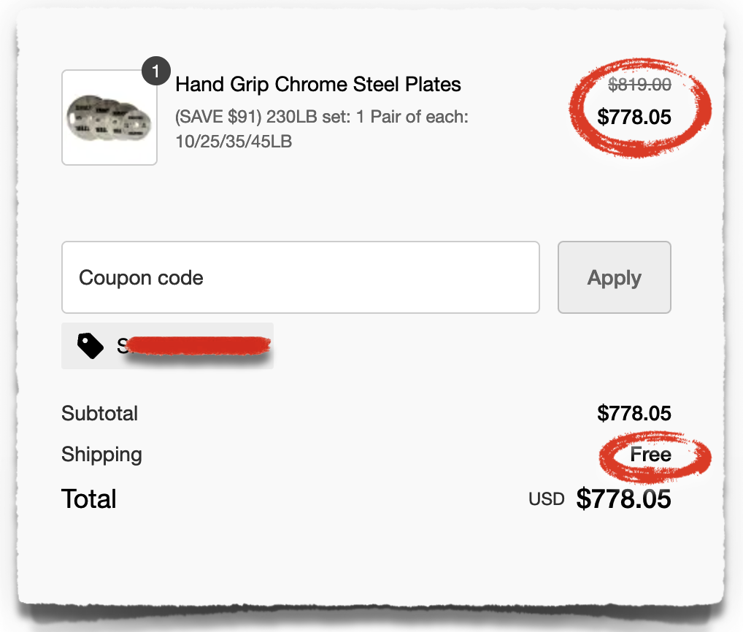Click the 230LB set description text
Image resolution: width=743 pixels, height=632 pixels.
(321, 117)
